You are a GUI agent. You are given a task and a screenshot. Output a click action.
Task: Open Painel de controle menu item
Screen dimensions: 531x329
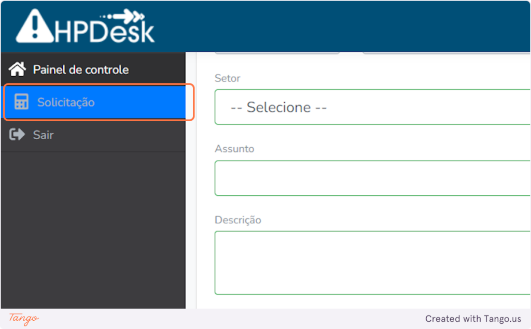pos(93,69)
